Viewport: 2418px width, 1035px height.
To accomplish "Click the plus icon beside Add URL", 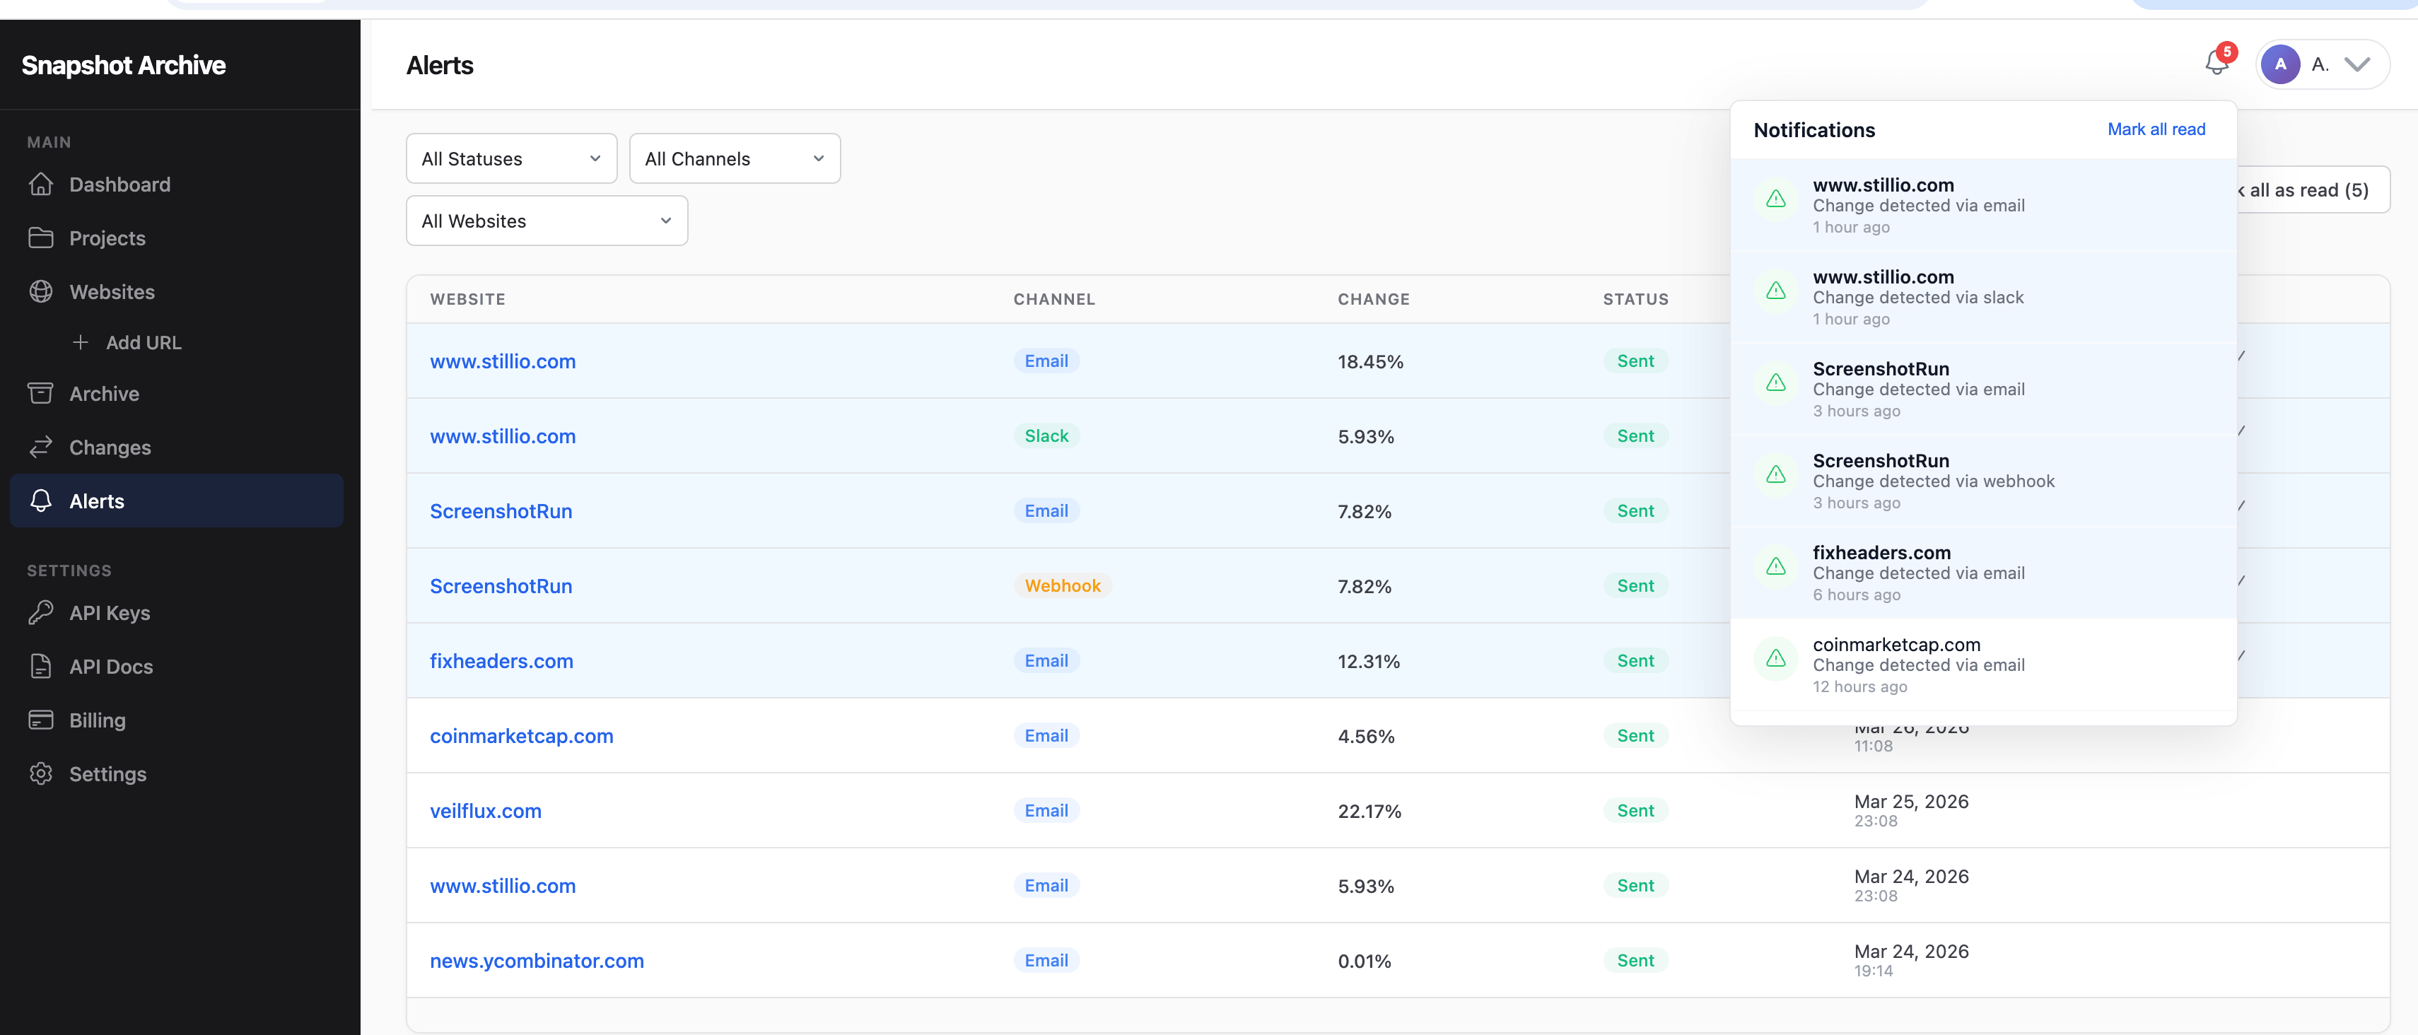I will point(81,342).
